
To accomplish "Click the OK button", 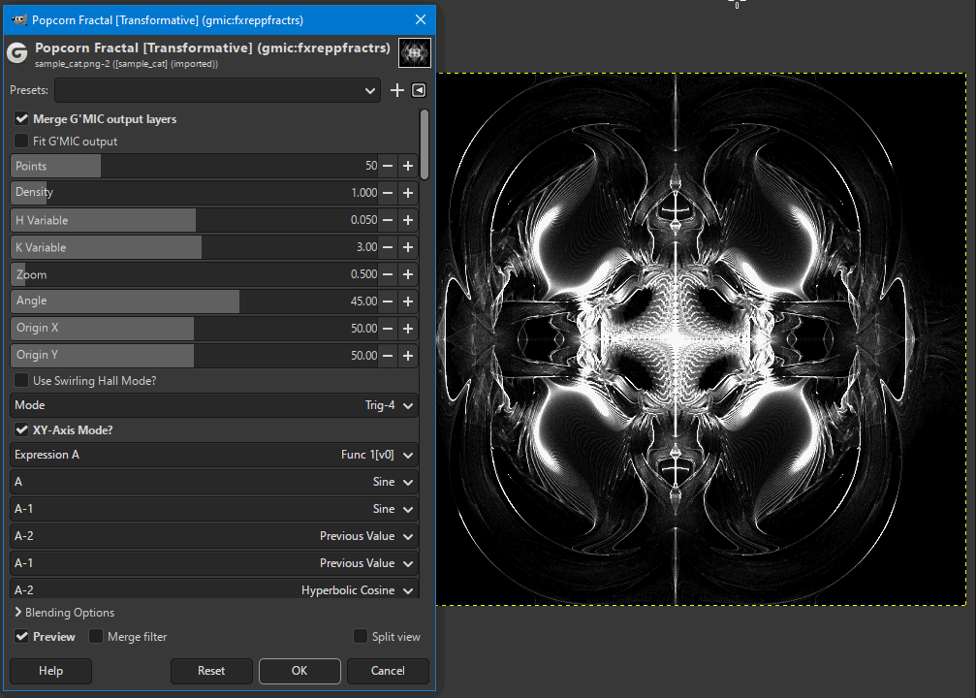I will pyautogui.click(x=299, y=671).
